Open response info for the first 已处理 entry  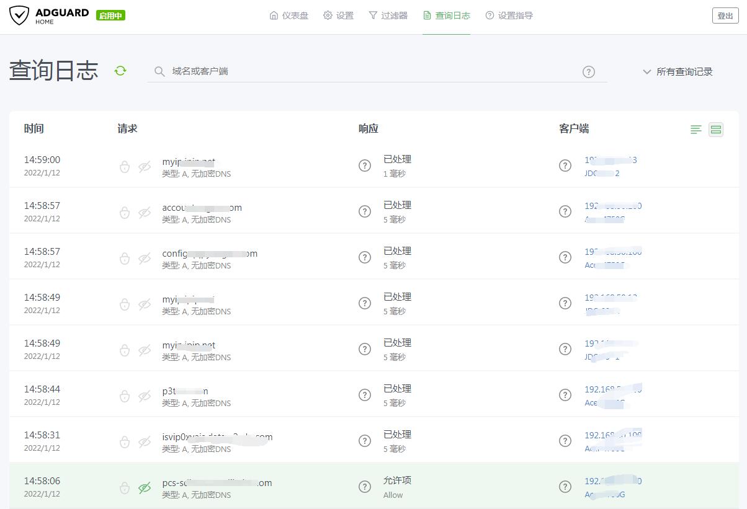[365, 166]
